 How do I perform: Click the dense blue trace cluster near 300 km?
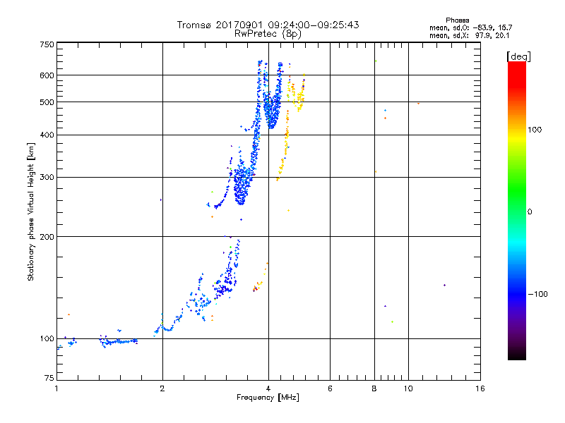tap(242, 185)
